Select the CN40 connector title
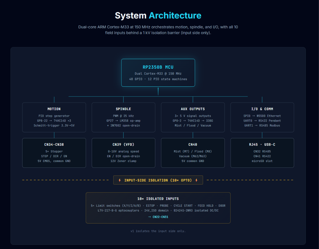Image resolution: width=319 pixels, height=249 pixels. pyautogui.click(x=193, y=145)
